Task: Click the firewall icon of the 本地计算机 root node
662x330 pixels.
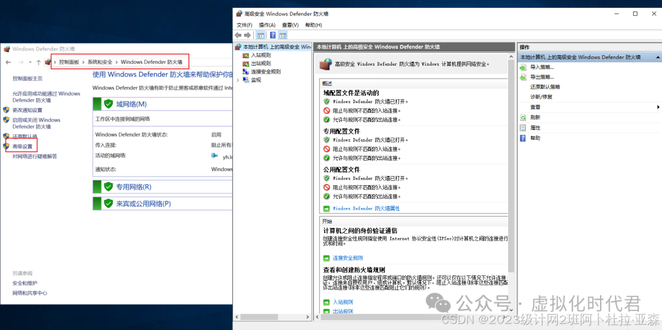Action: point(238,47)
